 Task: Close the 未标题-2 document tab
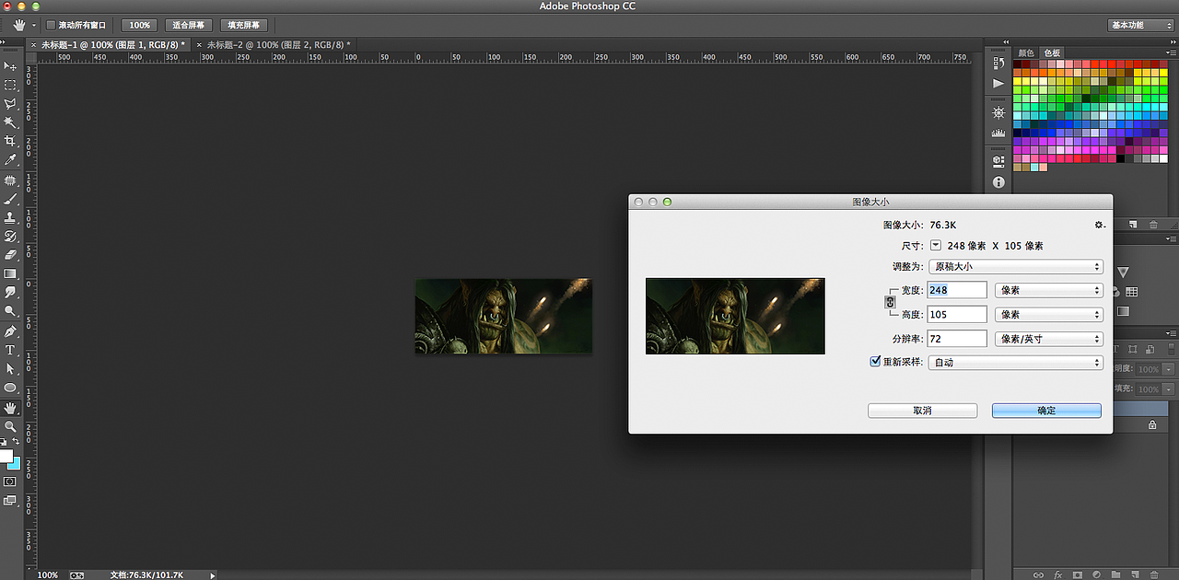tap(200, 44)
